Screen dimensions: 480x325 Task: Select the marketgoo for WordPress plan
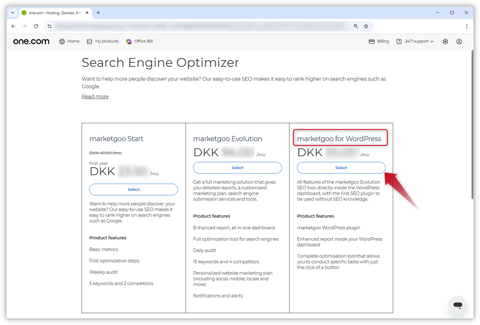pyautogui.click(x=341, y=168)
